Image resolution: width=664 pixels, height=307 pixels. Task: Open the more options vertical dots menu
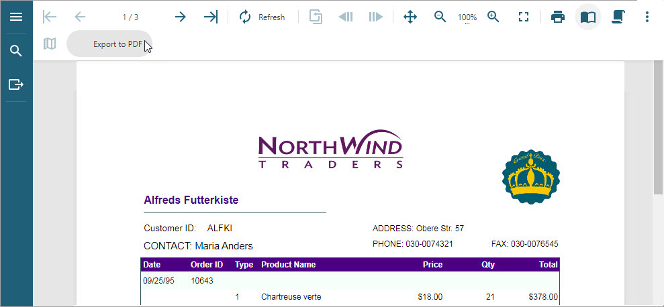click(x=647, y=17)
